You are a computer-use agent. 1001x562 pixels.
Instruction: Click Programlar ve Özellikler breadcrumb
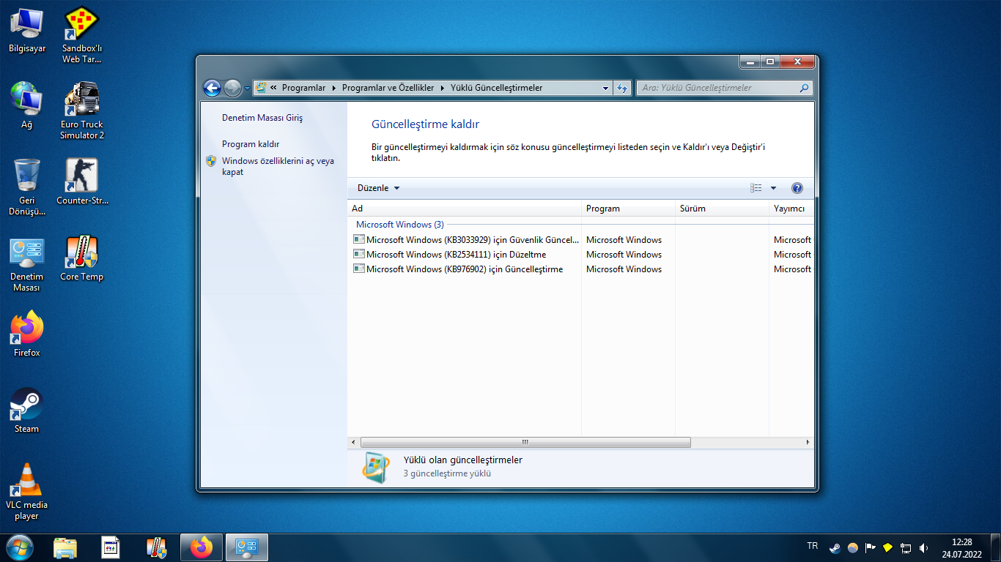[388, 88]
